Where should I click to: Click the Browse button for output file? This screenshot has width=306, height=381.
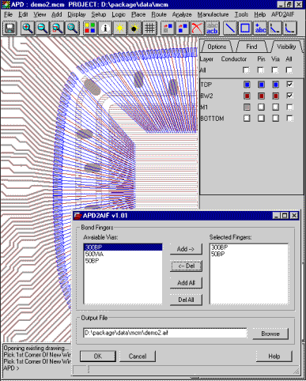tap(270, 334)
